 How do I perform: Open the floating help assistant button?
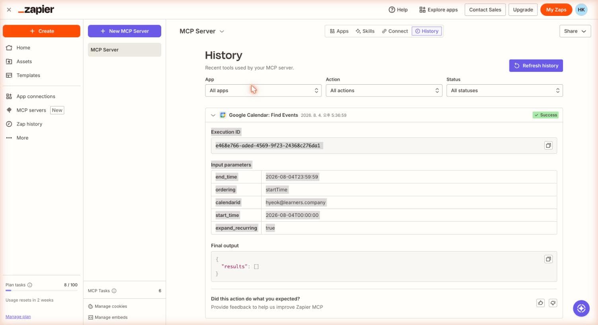pyautogui.click(x=581, y=308)
